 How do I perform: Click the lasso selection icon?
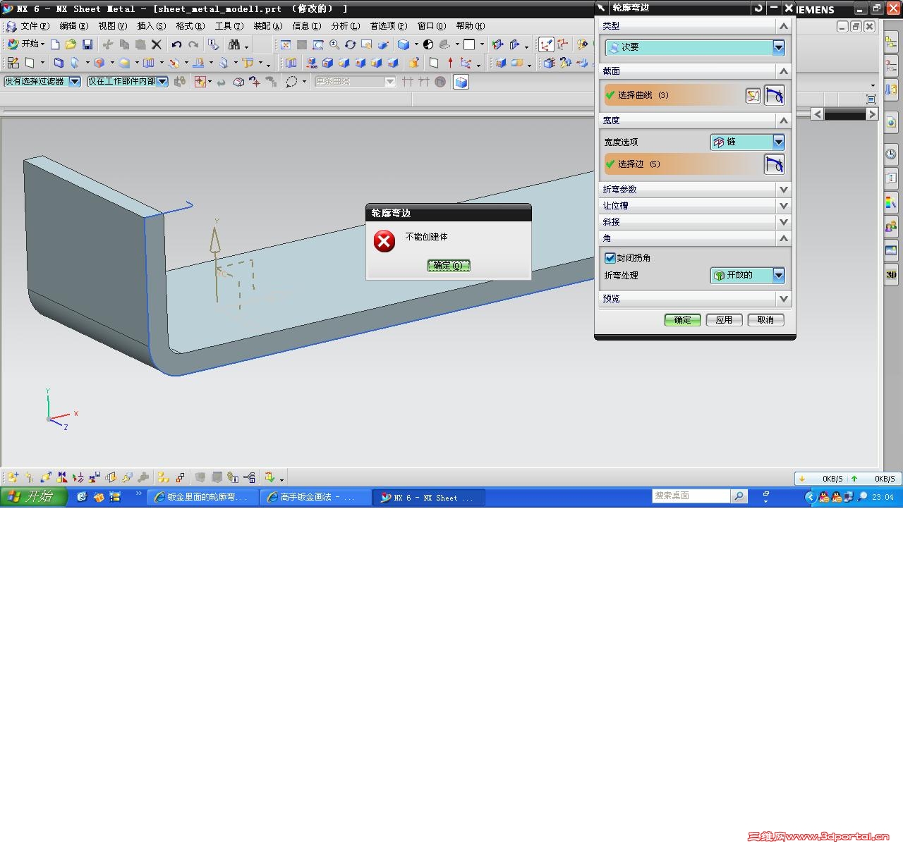tap(291, 82)
